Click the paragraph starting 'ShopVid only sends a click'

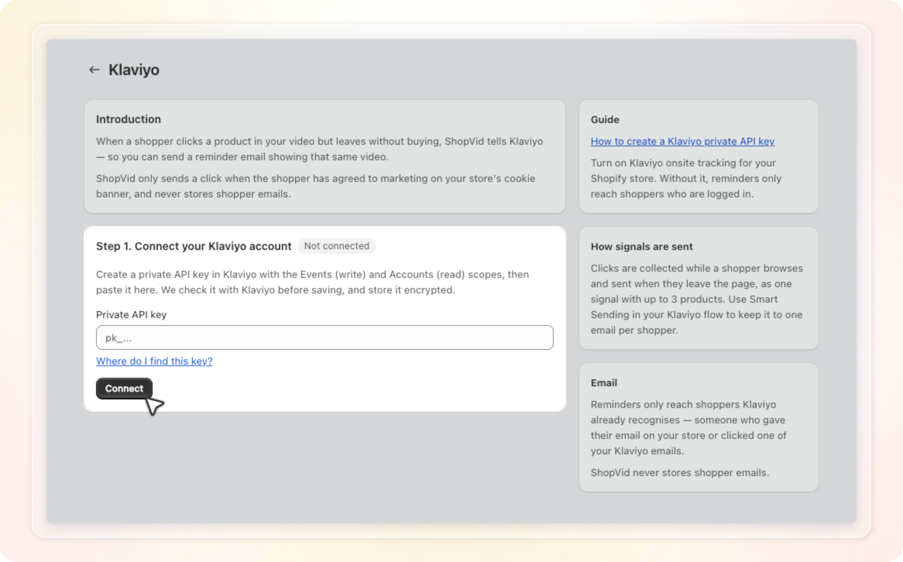click(x=316, y=186)
